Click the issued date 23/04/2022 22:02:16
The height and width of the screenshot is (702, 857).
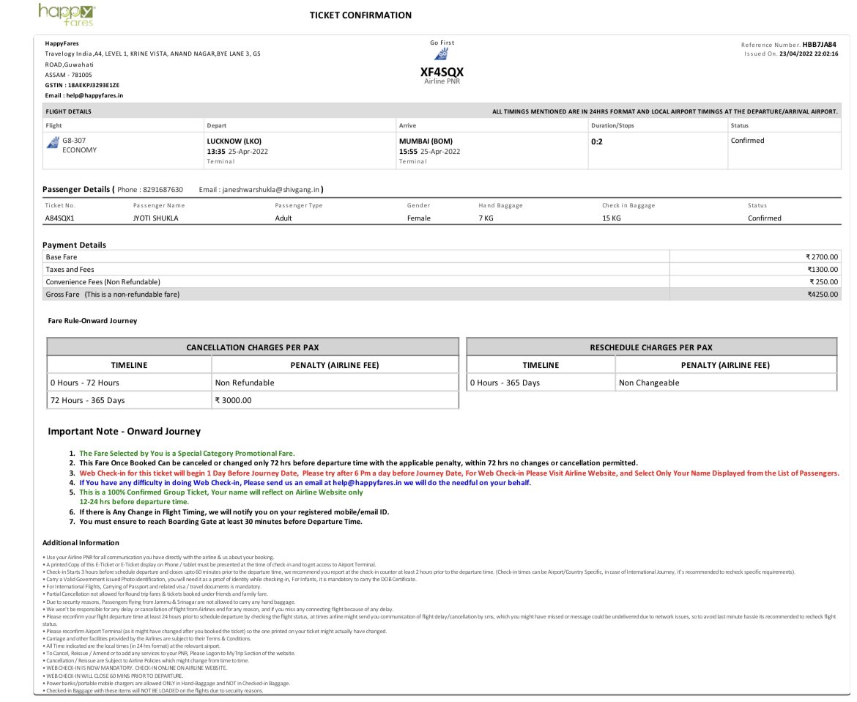(x=809, y=53)
